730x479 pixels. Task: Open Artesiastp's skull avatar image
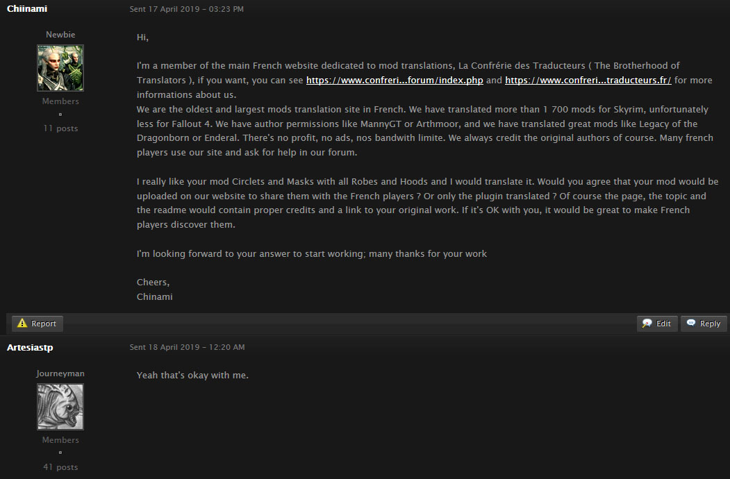coord(60,407)
